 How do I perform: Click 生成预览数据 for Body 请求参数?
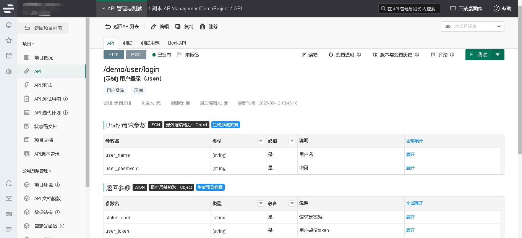pos(225,125)
